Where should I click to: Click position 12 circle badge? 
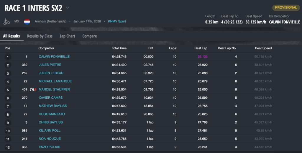tap(8, 147)
